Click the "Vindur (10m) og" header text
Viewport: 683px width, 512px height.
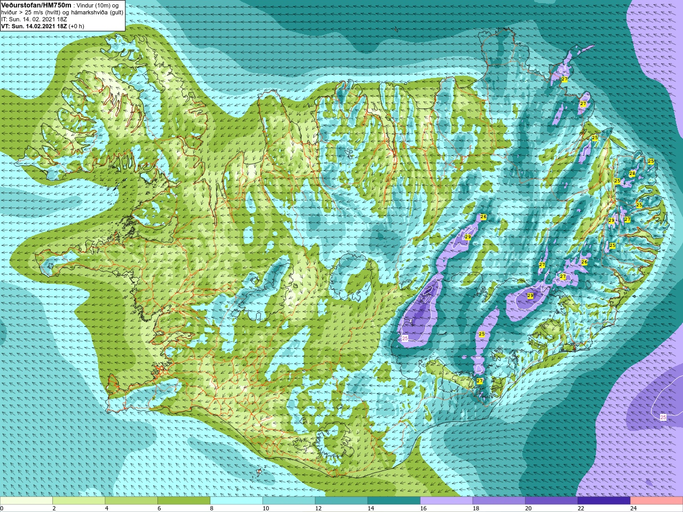pyautogui.click(x=98, y=5)
